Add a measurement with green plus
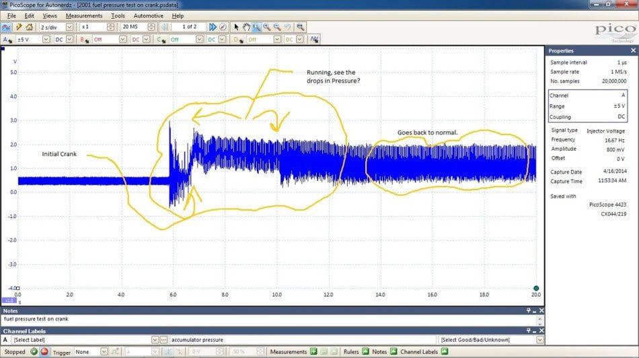Screen dimensions: 639x358 pyautogui.click(x=313, y=351)
